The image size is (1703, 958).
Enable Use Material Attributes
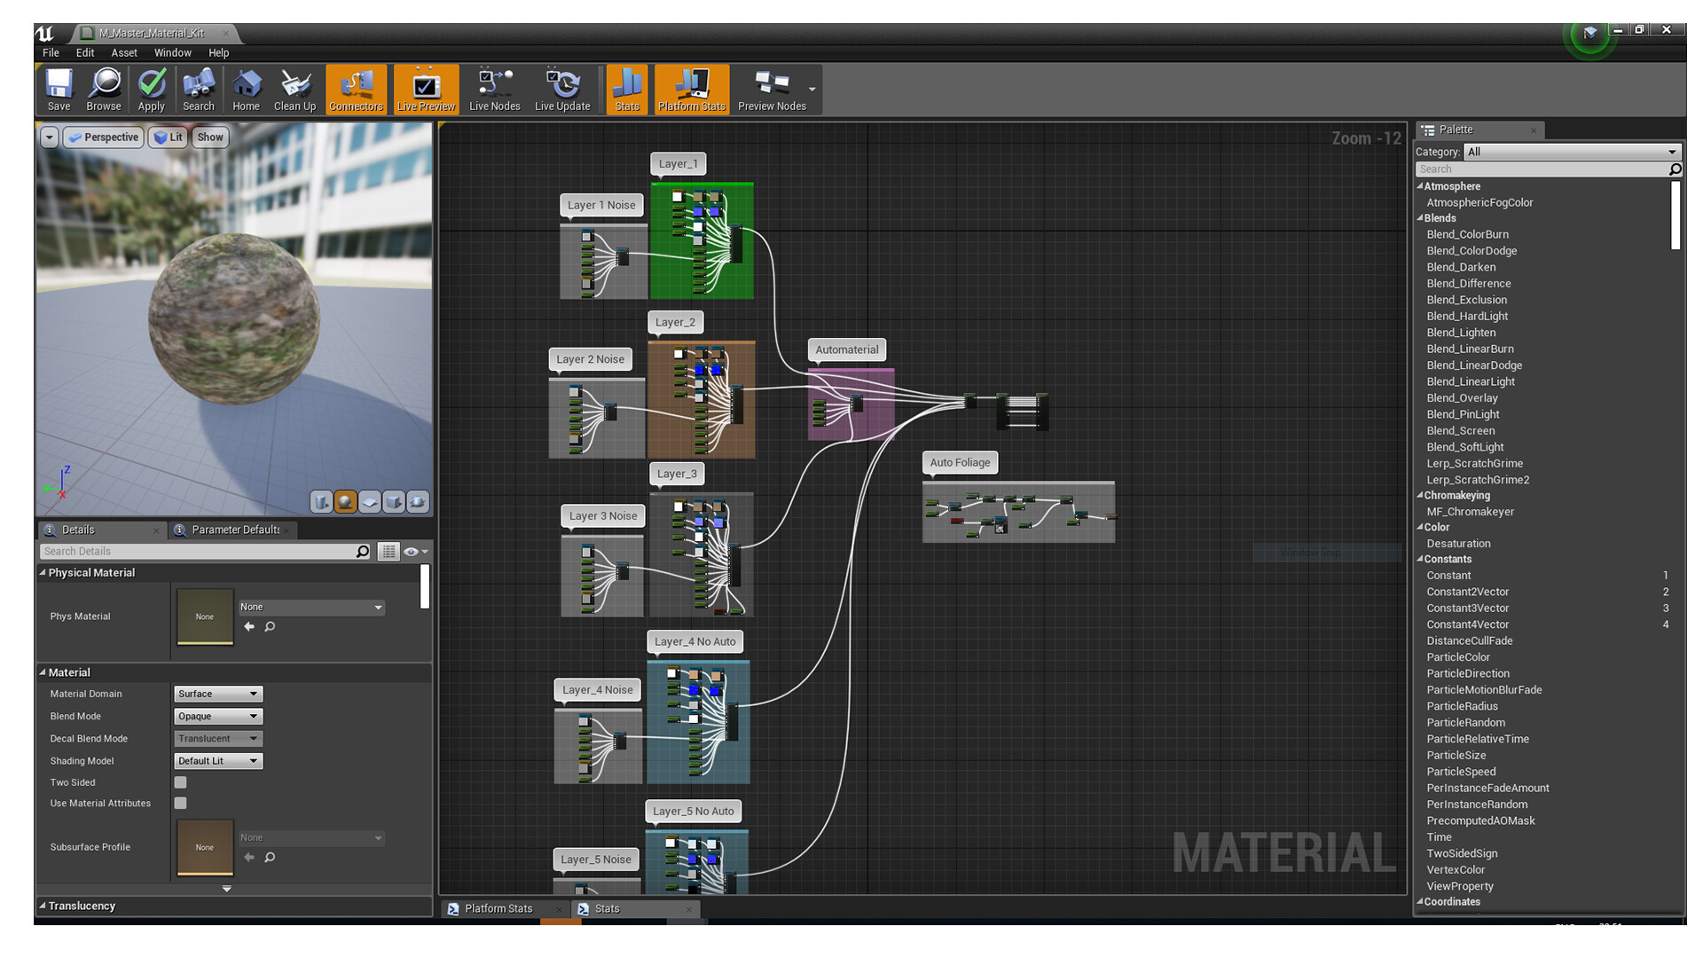[x=180, y=803]
